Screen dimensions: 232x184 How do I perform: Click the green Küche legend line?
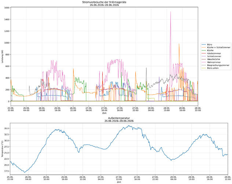(204, 50)
